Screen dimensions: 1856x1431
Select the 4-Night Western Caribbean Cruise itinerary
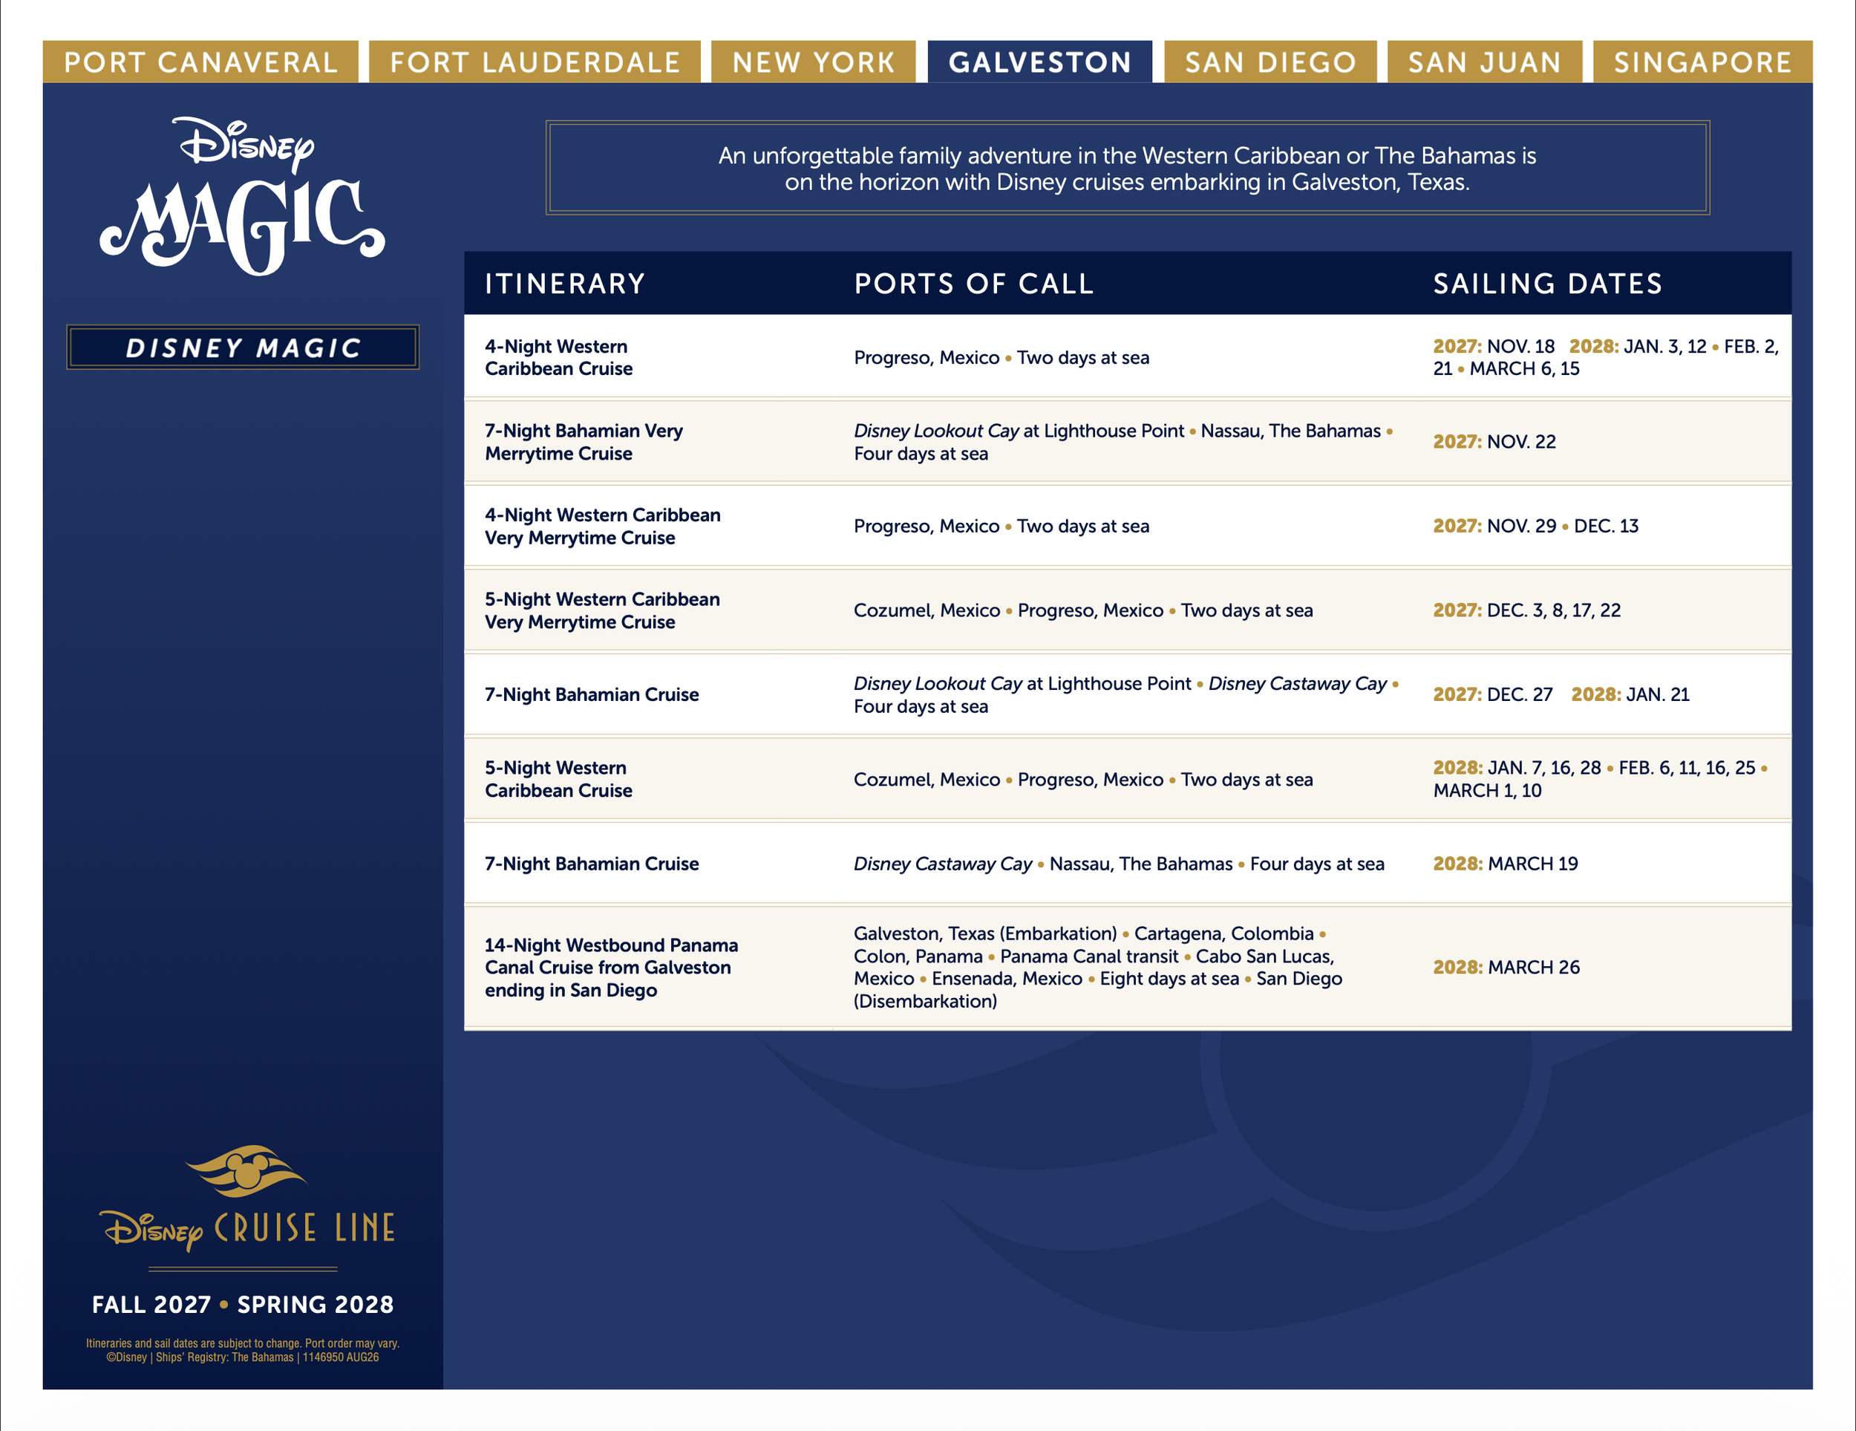pyautogui.click(x=559, y=358)
